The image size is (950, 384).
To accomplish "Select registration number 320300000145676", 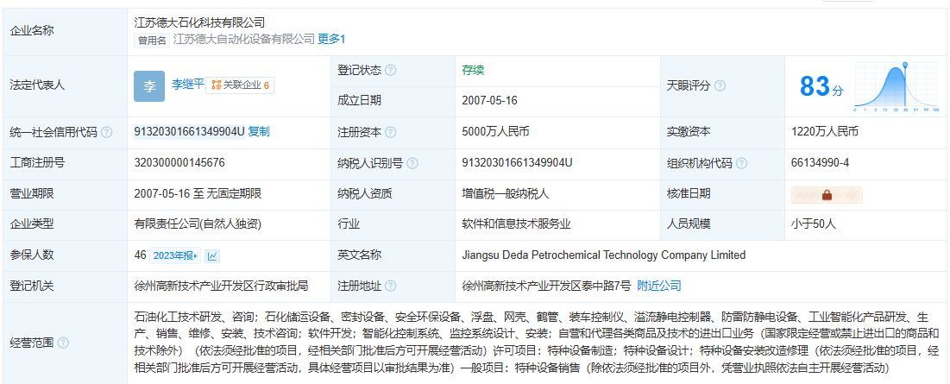I will click(179, 162).
